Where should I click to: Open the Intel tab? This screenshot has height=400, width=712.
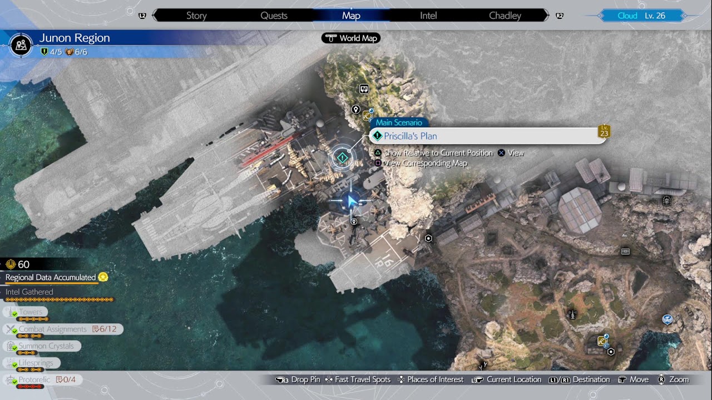(x=428, y=16)
